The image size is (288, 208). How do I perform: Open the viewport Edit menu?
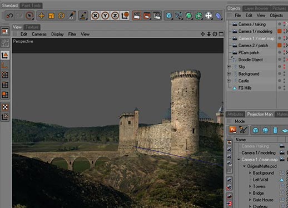coord(24,34)
